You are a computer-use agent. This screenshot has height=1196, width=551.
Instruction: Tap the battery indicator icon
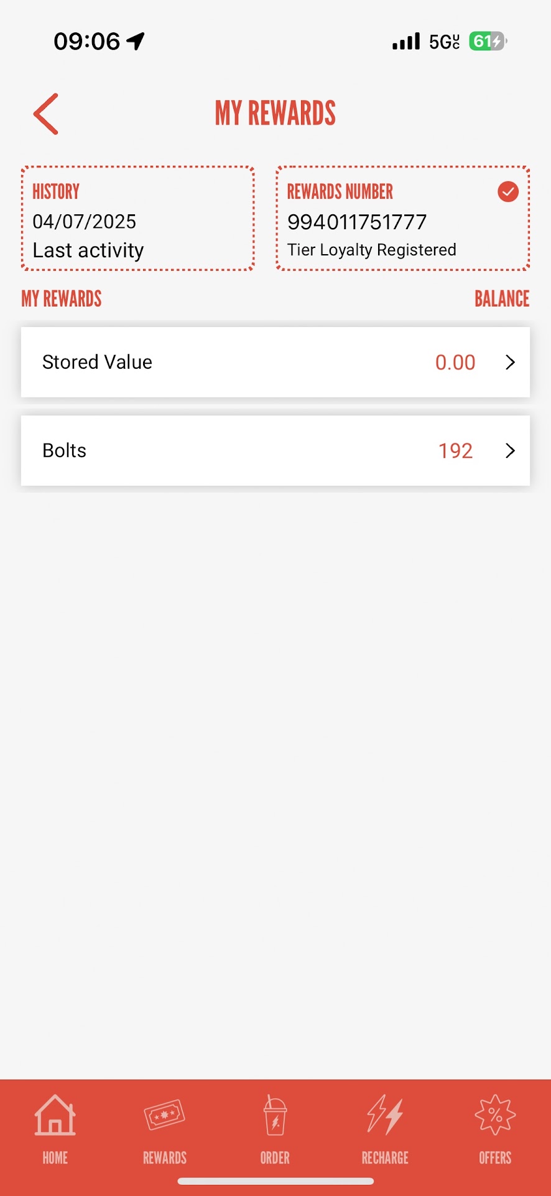click(x=488, y=41)
